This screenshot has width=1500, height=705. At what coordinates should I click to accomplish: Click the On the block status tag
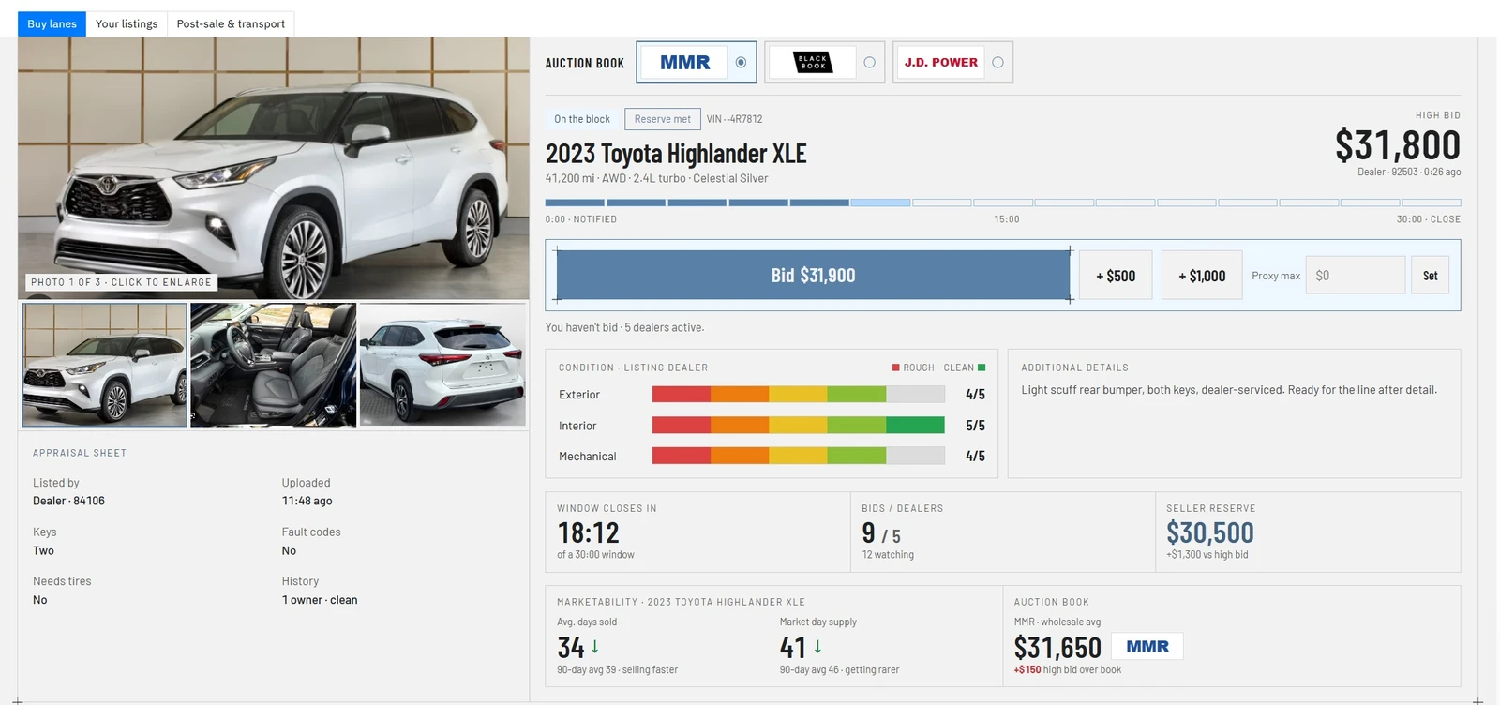(x=581, y=119)
